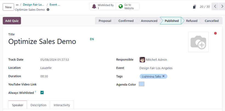Go to previous record with left arrow
Viewport: 225px width, 111px height.
(x=215, y=7)
